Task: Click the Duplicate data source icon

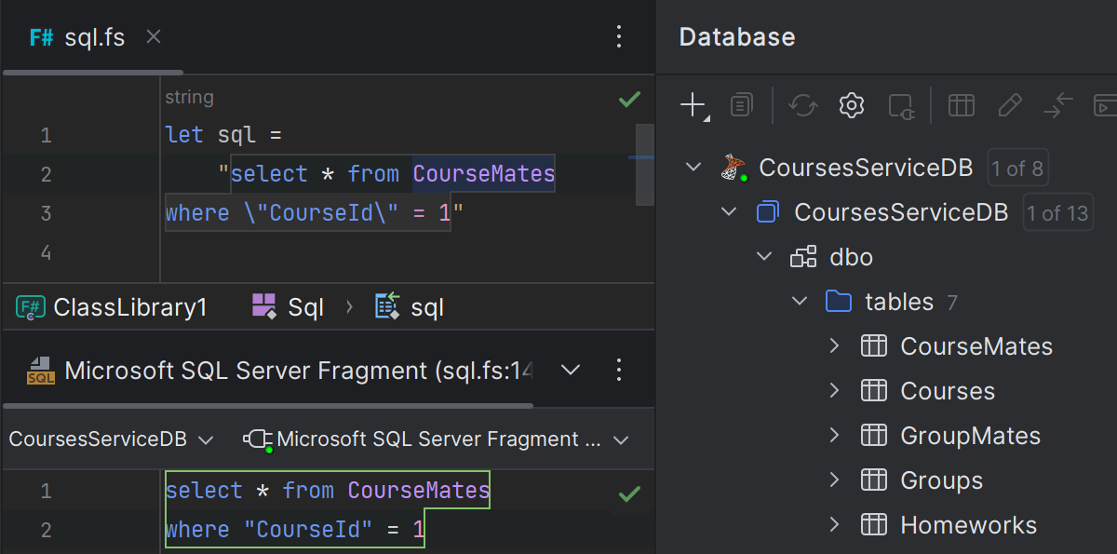Action: tap(741, 105)
